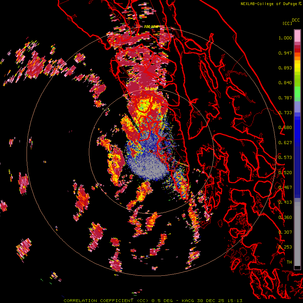Select the 0.680 scale value
Image resolution: width=303 pixels, height=303 pixels.
point(285,128)
